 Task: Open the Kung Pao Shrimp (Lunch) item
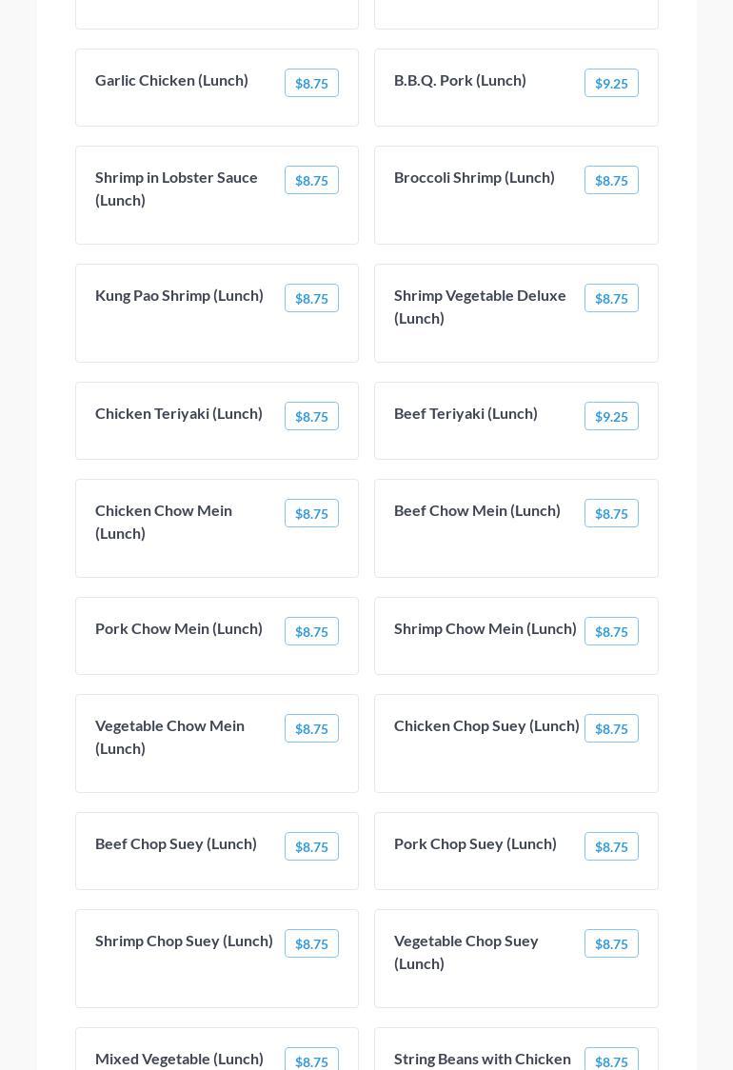179,296
